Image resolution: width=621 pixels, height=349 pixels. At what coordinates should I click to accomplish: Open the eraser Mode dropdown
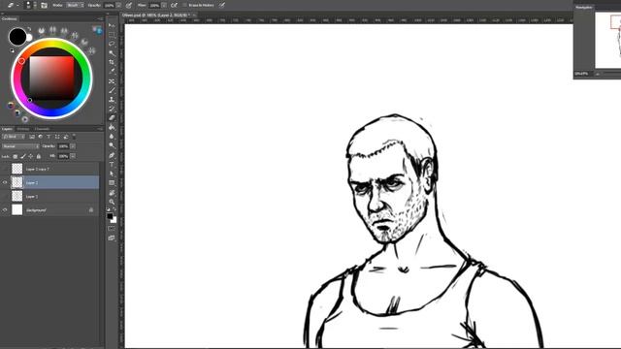point(75,5)
